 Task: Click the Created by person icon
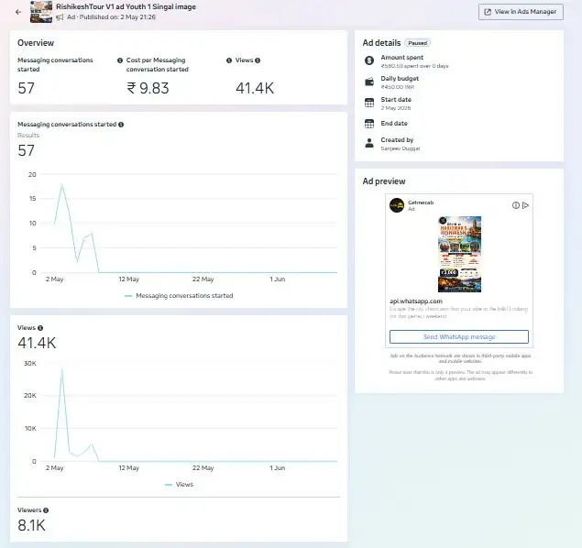click(x=369, y=143)
